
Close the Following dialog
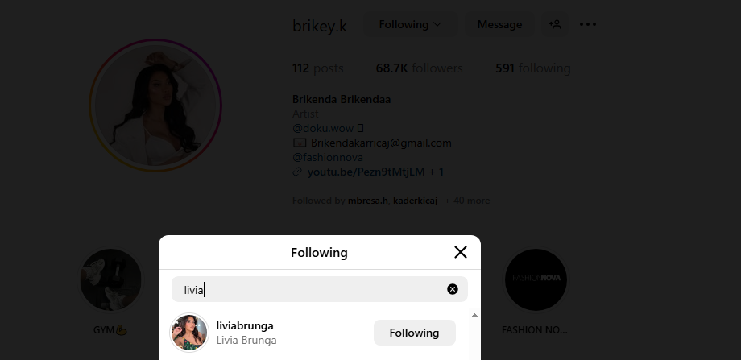460,252
